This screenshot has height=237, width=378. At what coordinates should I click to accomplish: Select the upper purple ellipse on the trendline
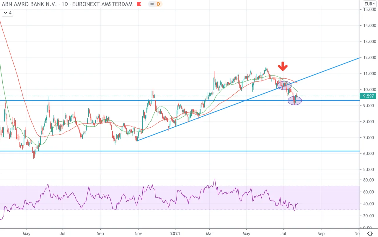284,85
